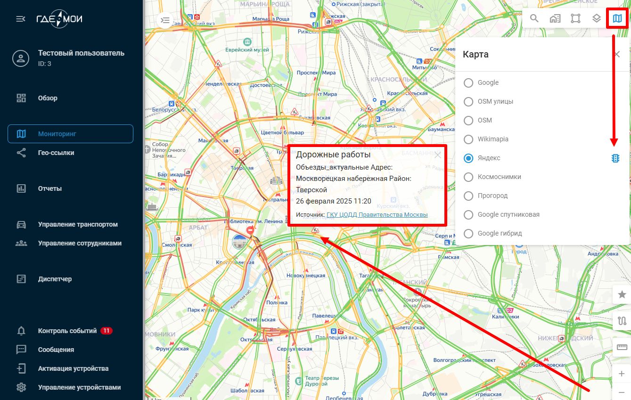Open the map layers icon
631x400 pixels.
point(597,19)
